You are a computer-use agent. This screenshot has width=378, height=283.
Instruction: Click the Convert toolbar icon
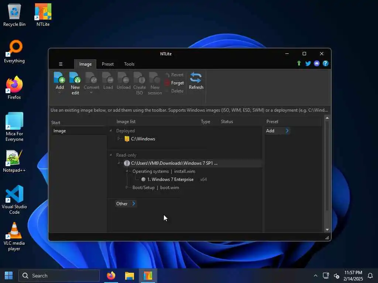92,78
